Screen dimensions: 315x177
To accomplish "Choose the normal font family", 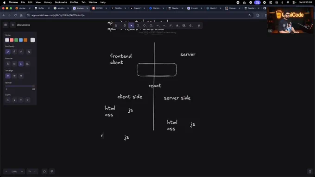I will [x=14, y=52].
